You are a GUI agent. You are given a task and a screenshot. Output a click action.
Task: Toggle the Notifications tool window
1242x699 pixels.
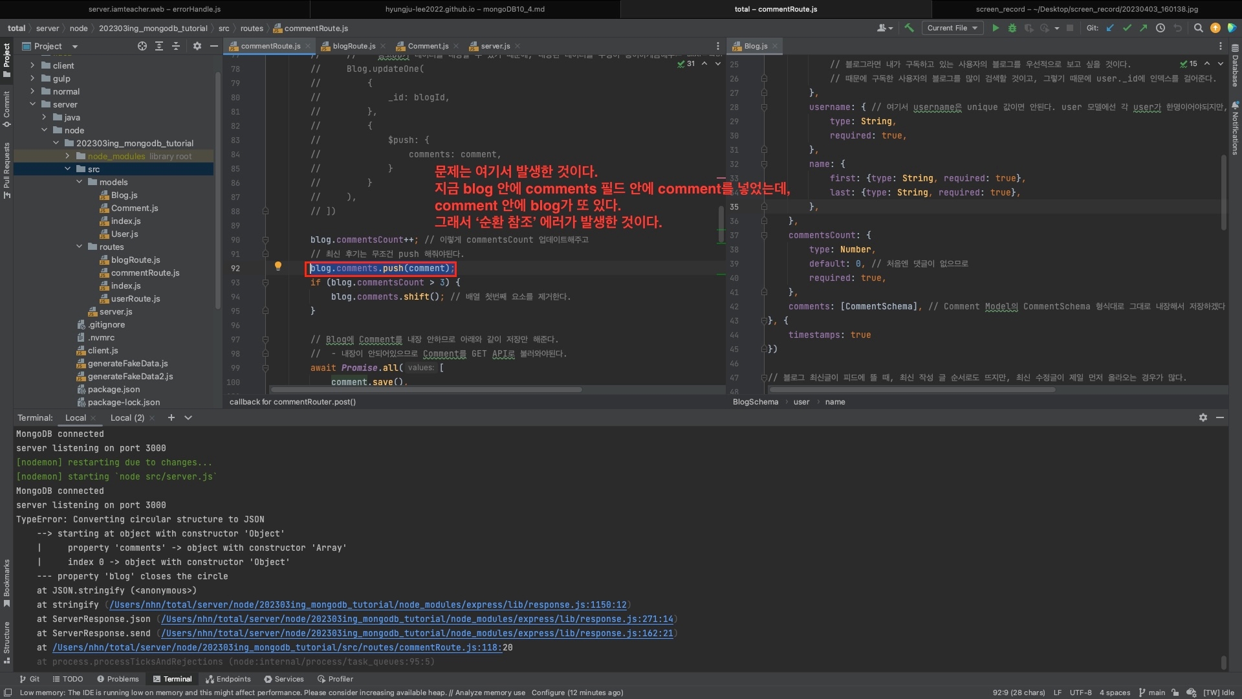1235,128
